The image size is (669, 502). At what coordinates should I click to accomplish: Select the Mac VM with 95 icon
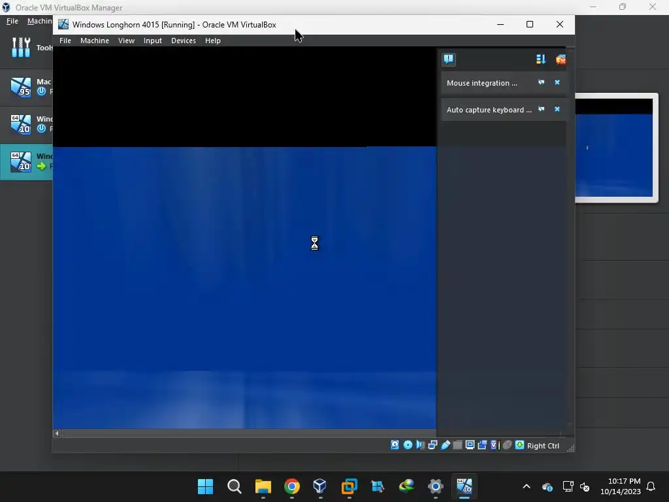point(26,87)
